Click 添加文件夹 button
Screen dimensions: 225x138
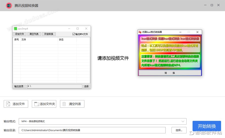pyautogui.click(x=44, y=104)
